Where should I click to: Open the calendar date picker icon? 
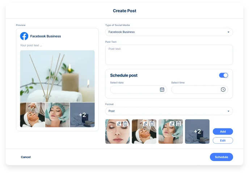(162, 90)
